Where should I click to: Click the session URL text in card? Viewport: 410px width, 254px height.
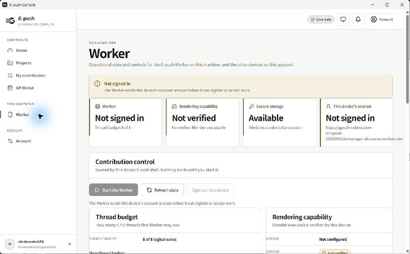[364, 133]
